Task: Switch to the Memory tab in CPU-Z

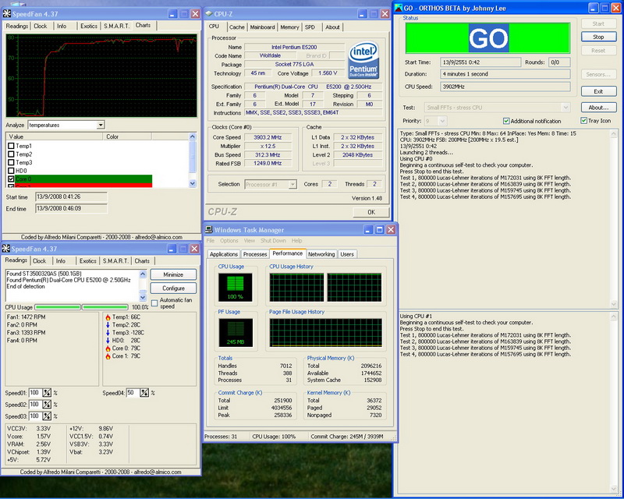Action: tap(289, 27)
